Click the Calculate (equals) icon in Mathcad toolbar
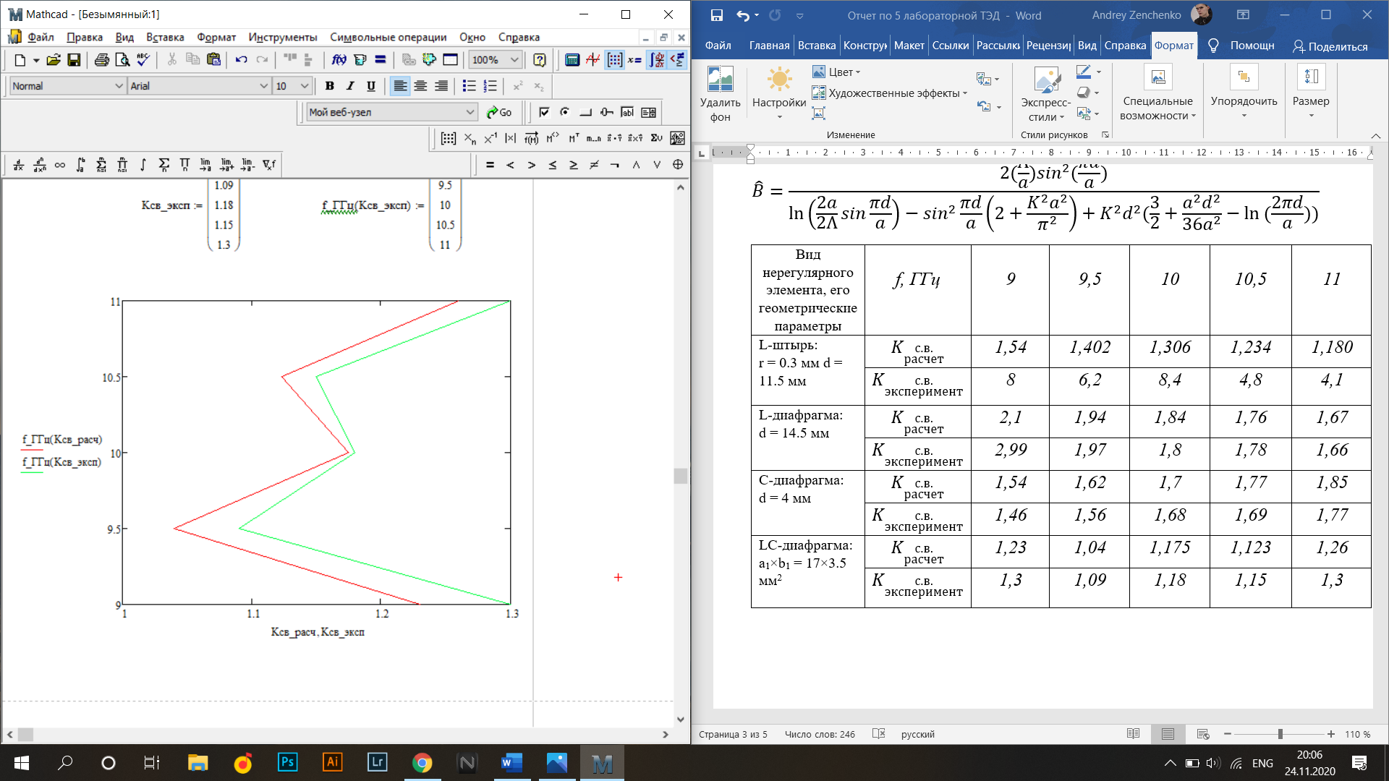 coord(381,60)
